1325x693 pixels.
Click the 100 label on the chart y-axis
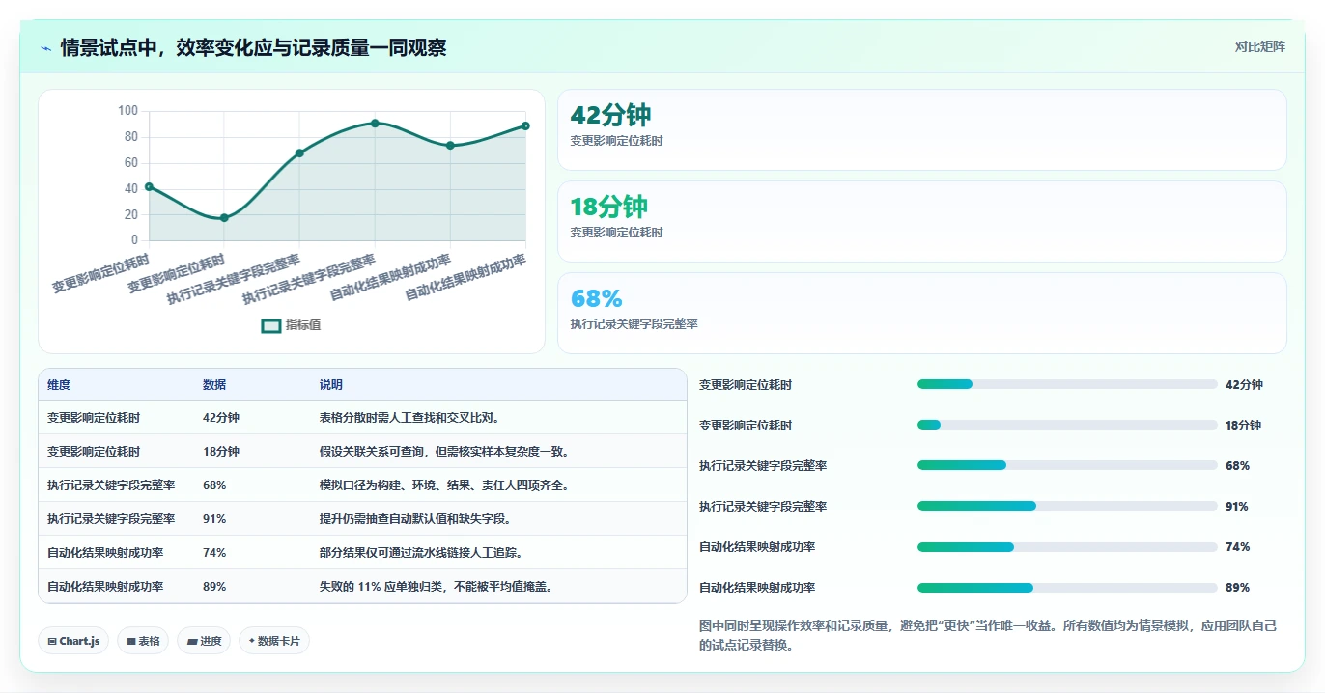coord(128,111)
